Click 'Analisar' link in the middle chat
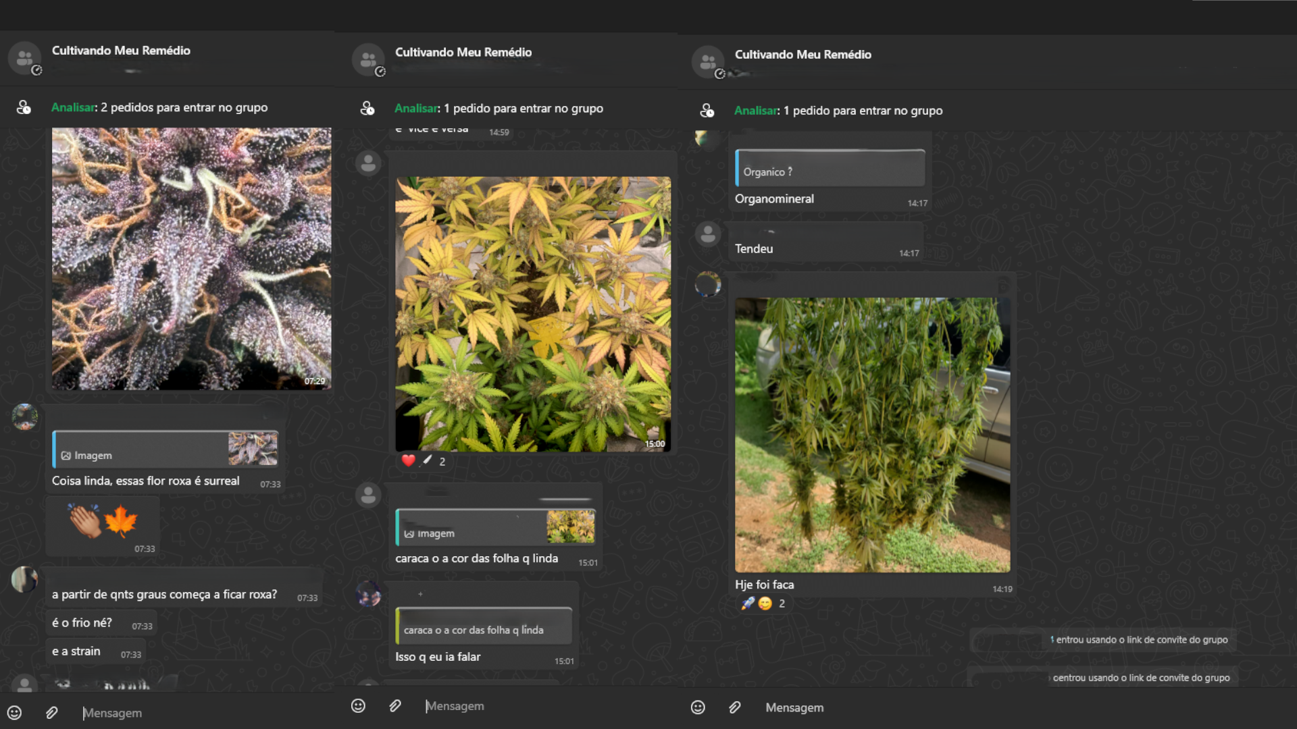Image resolution: width=1297 pixels, height=729 pixels. pos(416,108)
